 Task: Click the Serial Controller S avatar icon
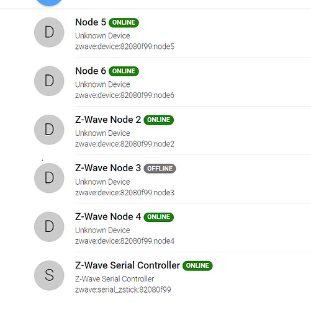pyautogui.click(x=49, y=275)
